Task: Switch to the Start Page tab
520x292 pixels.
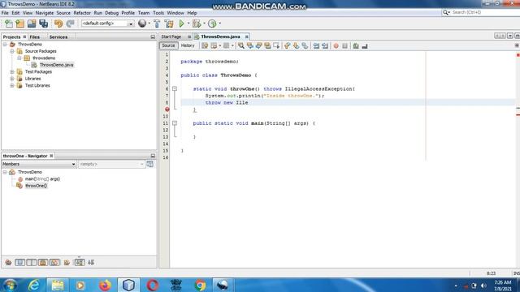Action: pos(171,36)
